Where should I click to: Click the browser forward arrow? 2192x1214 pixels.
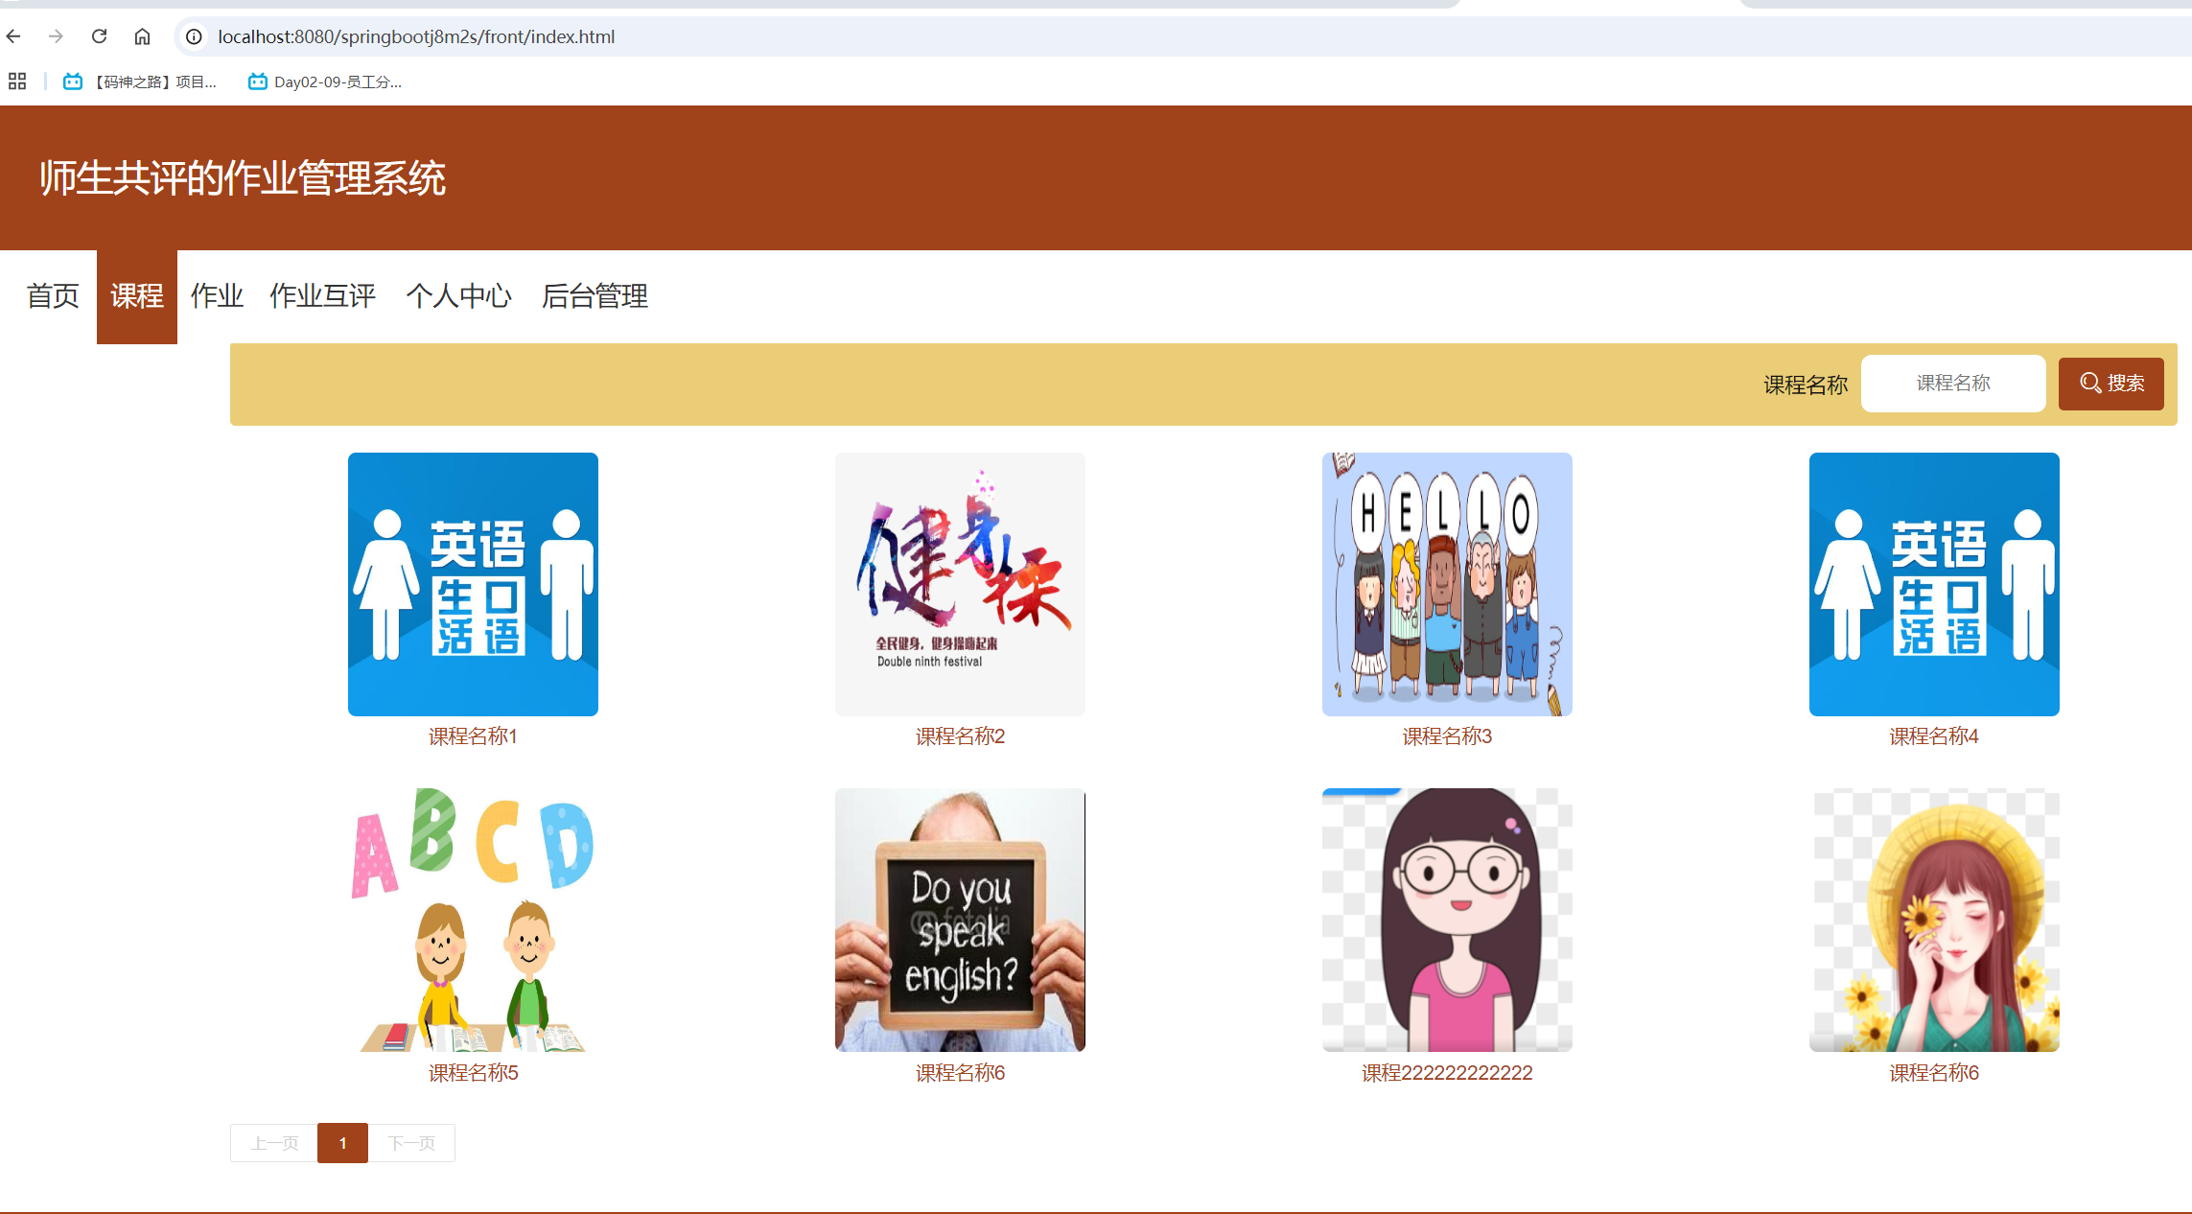coord(56,36)
